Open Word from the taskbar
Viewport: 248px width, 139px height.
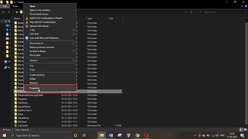[x=111, y=135]
